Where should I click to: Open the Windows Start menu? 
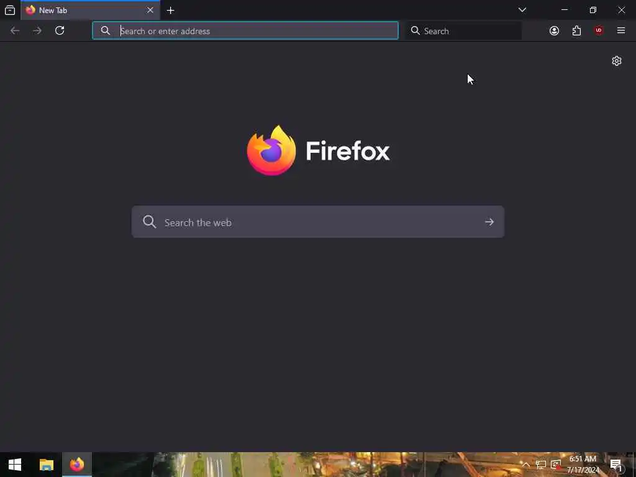(x=15, y=465)
